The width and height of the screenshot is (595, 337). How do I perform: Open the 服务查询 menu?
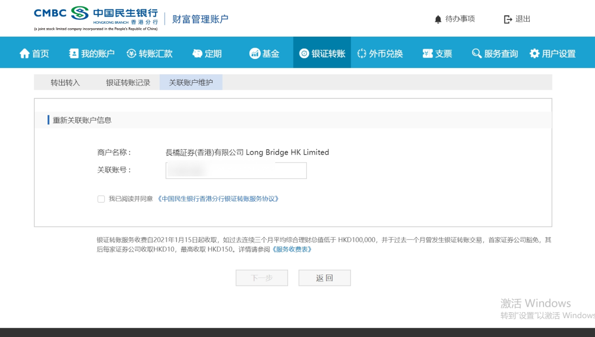coord(495,54)
